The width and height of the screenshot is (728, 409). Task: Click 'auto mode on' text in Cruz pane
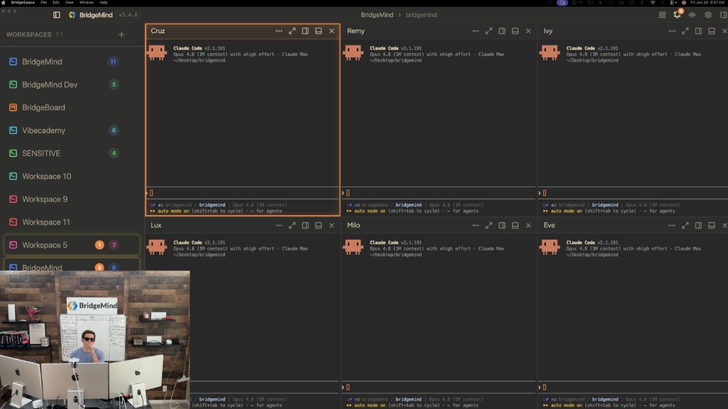(x=174, y=211)
